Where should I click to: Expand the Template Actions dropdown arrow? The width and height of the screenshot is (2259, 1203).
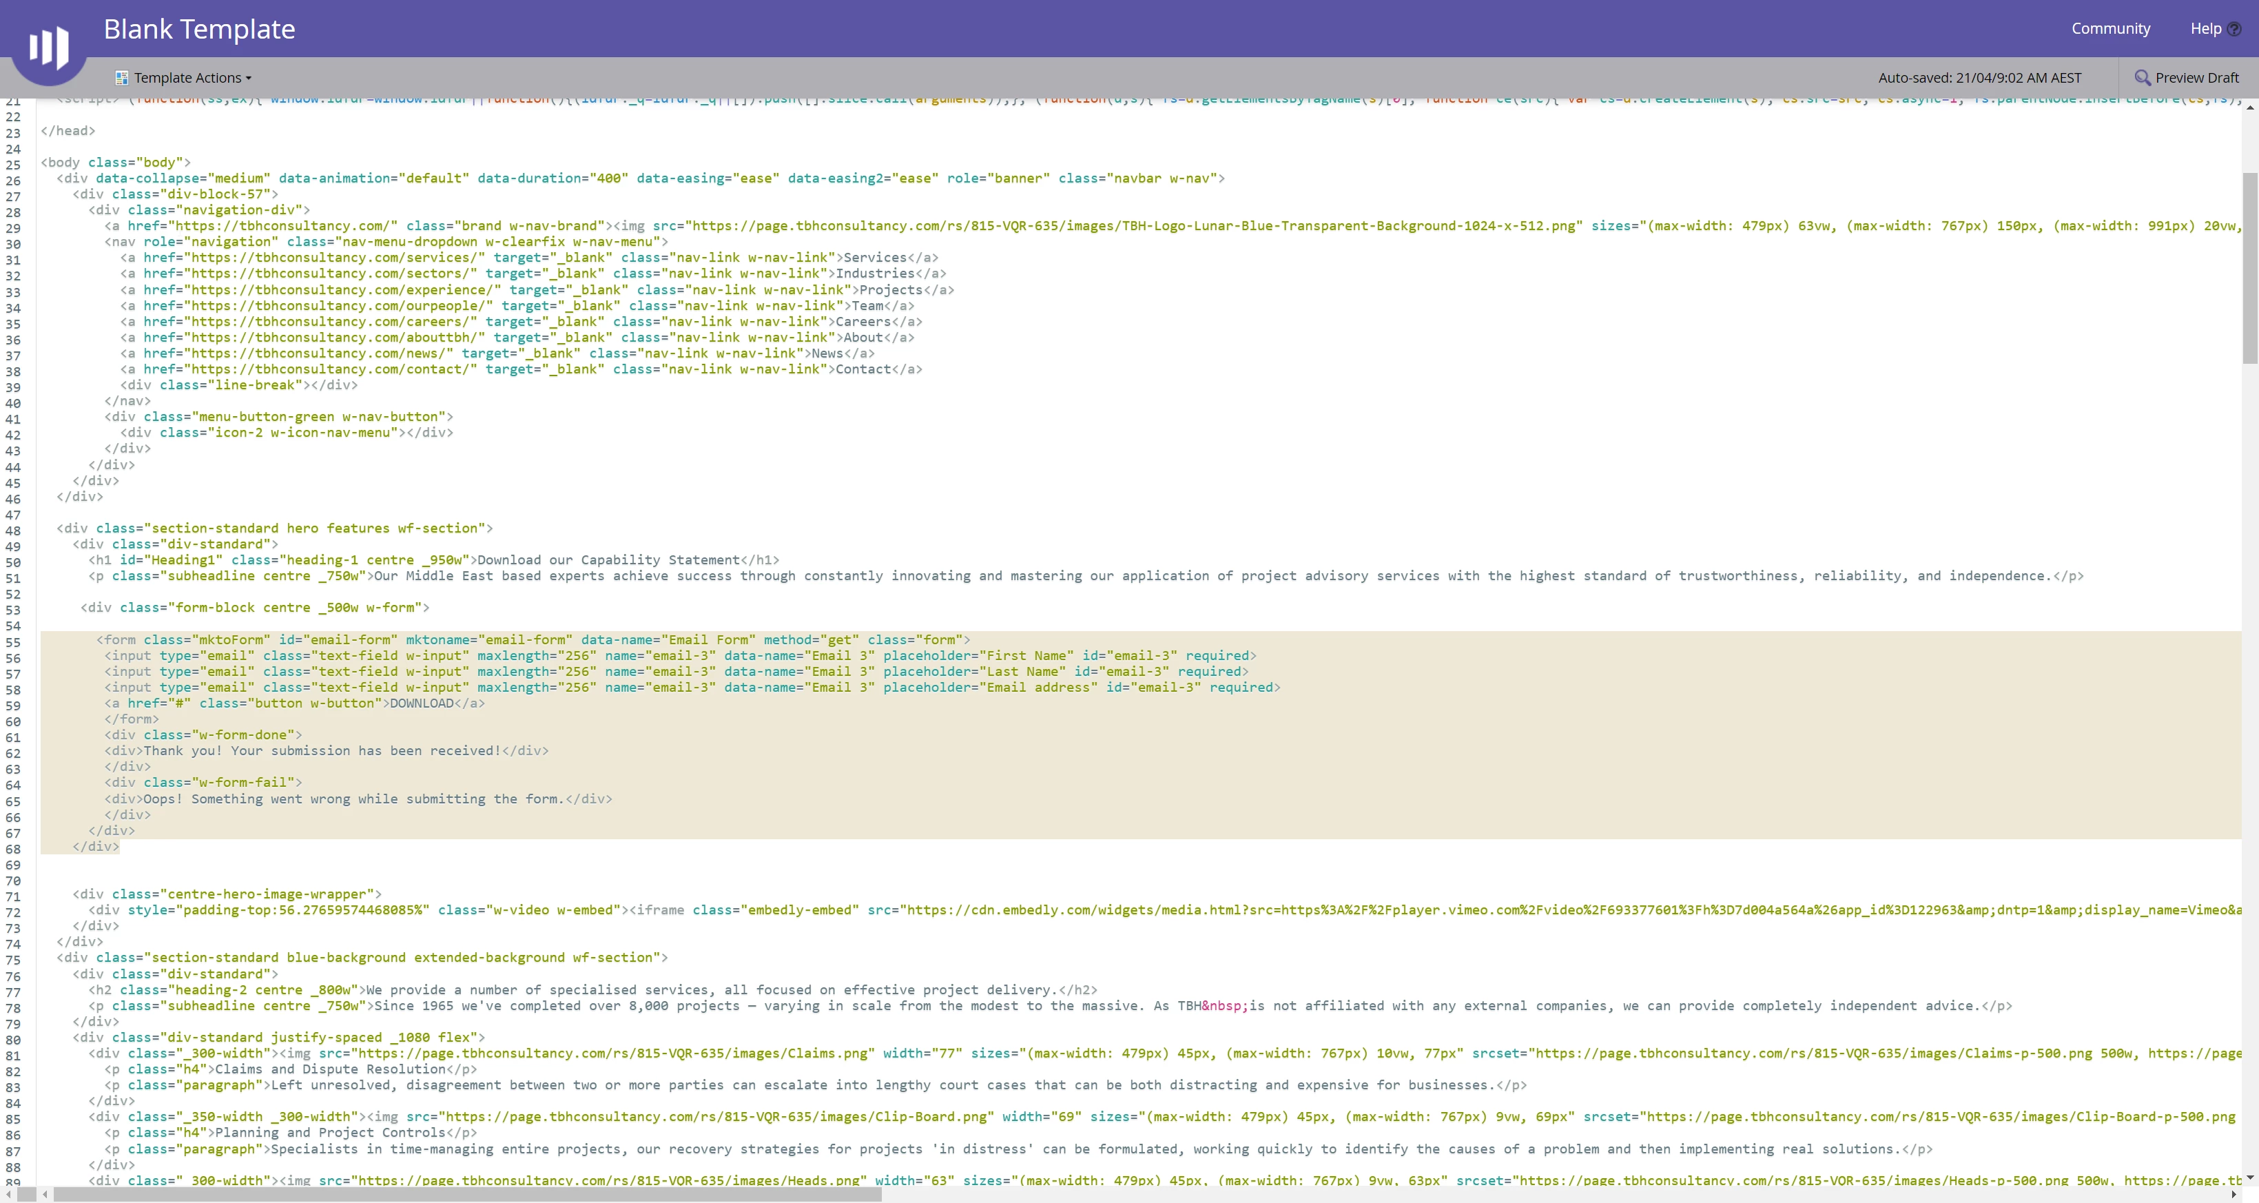249,78
